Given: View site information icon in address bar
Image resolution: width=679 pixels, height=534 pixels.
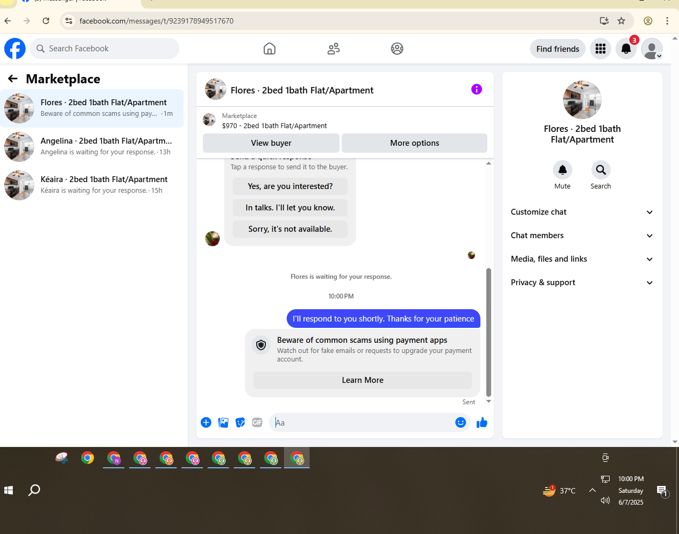Looking at the screenshot, I should pos(69,21).
